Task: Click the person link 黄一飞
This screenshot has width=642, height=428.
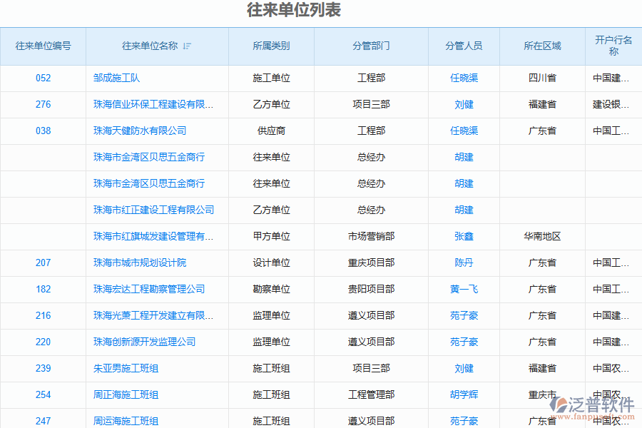Action: [x=464, y=289]
